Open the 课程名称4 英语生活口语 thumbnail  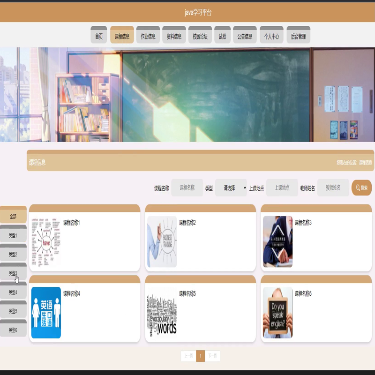tap(46, 313)
